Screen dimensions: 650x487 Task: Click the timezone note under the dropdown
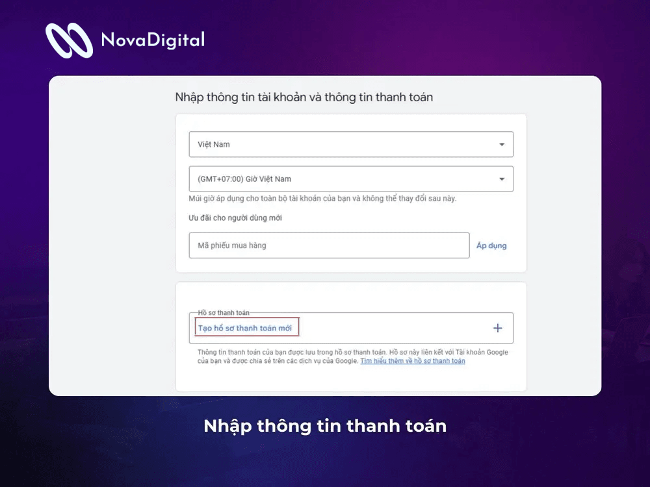[x=325, y=199]
